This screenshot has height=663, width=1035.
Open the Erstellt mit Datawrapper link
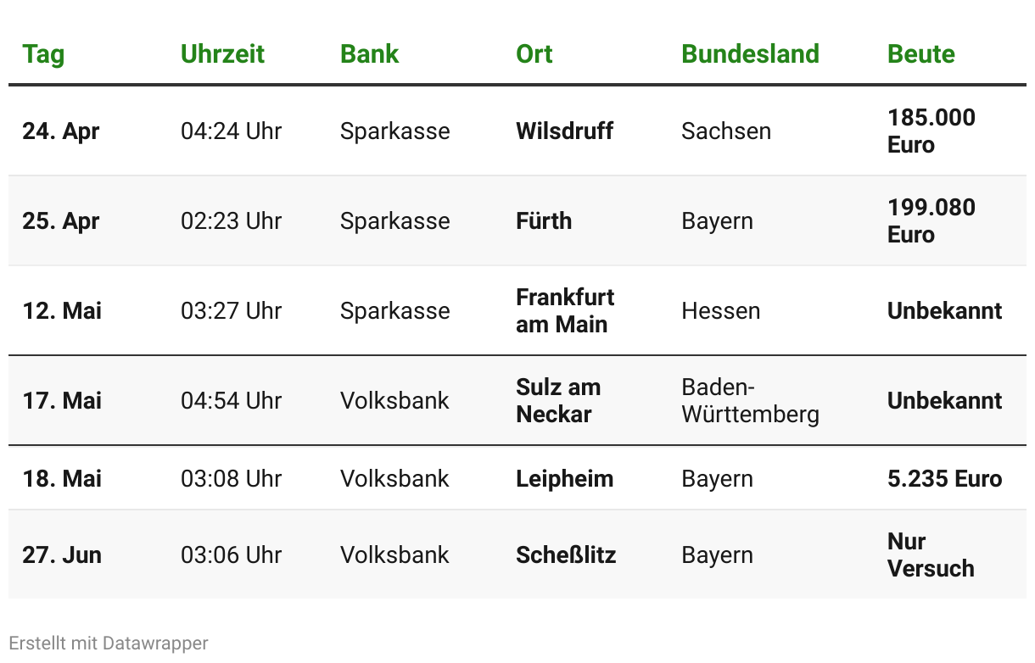pos(109,643)
